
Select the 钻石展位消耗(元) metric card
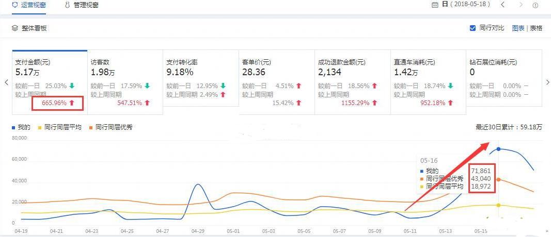tap(504, 78)
